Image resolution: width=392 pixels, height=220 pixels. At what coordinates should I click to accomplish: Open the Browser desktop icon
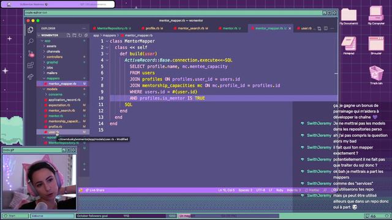click(x=376, y=45)
